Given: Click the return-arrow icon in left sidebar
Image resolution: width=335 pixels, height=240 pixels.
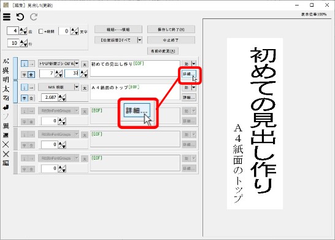Looking at the screenshot, I should pos(6,107).
